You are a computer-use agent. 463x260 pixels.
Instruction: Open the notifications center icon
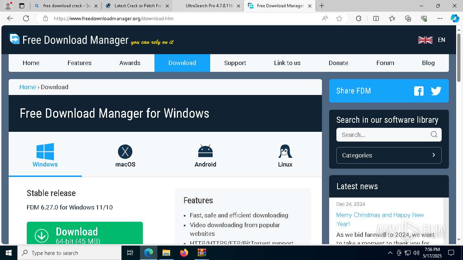click(451, 253)
